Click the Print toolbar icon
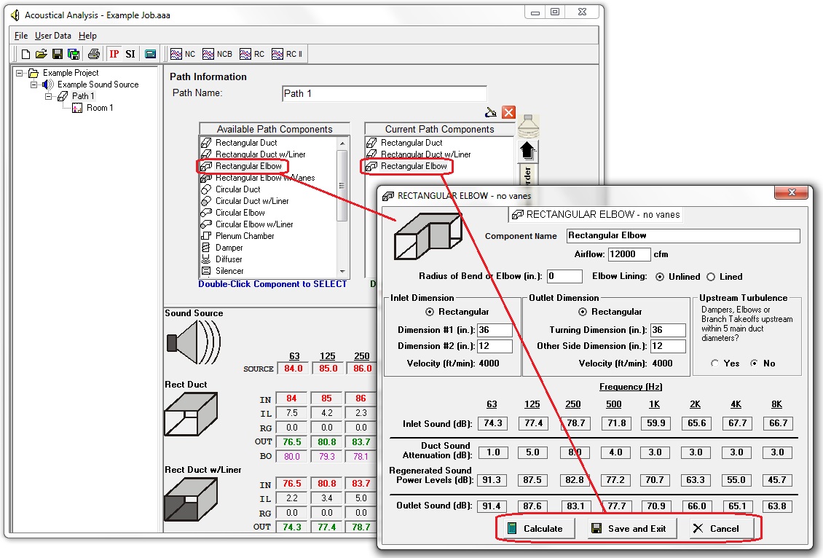Image resolution: width=823 pixels, height=558 pixels. click(x=93, y=54)
